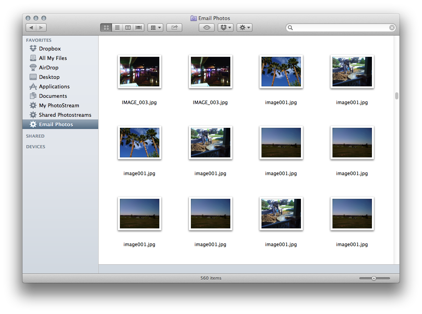Screen dimensions: 422x314
Task: Click the vertical scrollbar thumb
Action: coord(396,96)
